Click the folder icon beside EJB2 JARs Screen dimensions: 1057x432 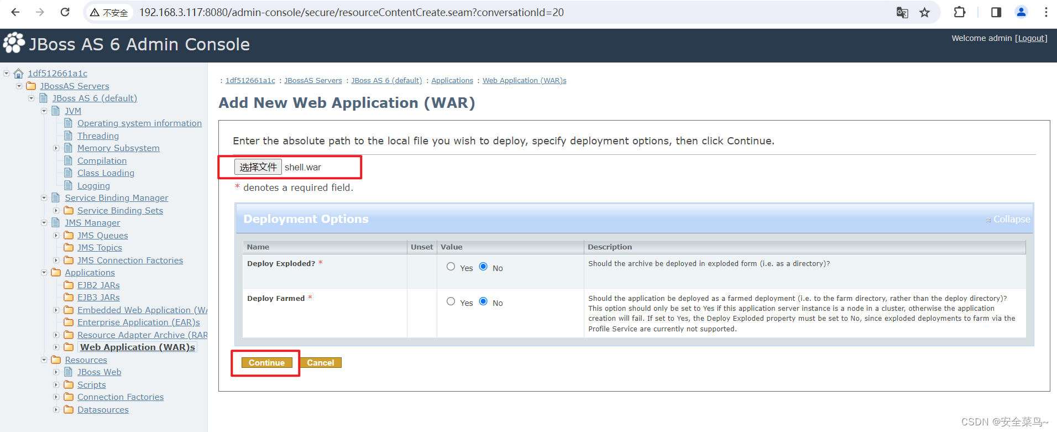(x=69, y=285)
